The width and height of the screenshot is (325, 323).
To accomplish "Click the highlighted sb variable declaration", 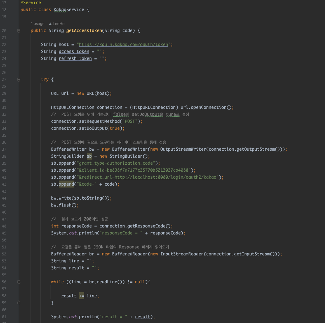I will (89, 156).
